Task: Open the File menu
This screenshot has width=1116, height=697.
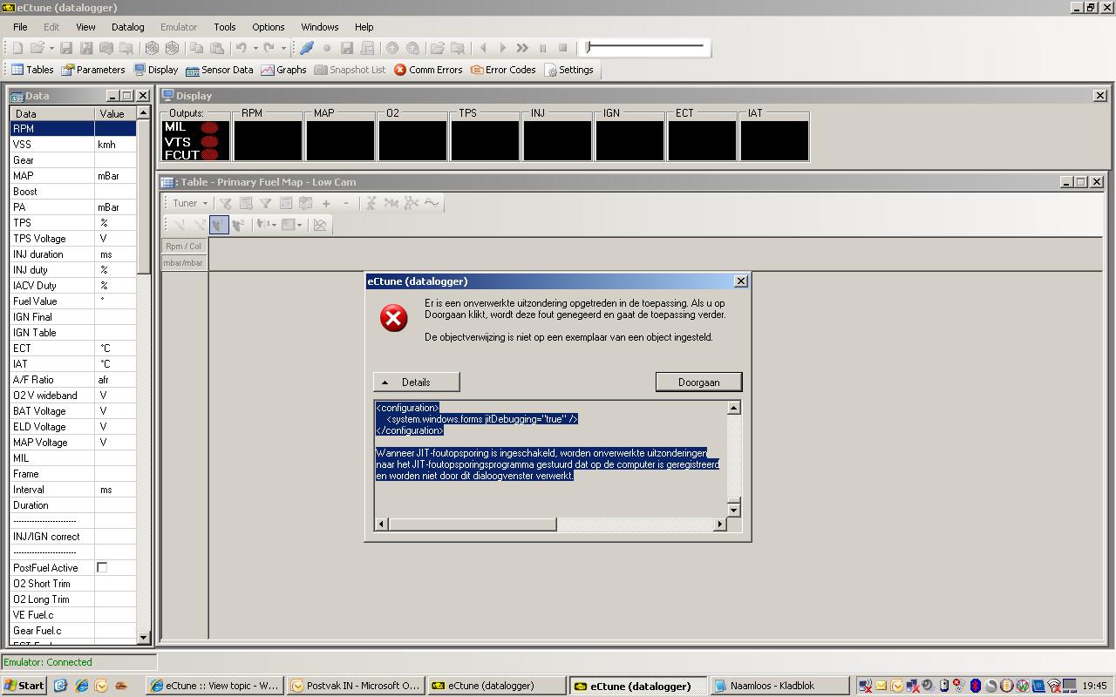Action: tap(20, 27)
